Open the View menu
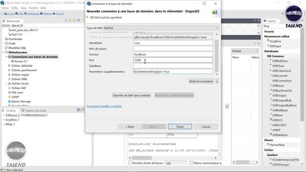This screenshot has height=172, width=306. (23, 8)
